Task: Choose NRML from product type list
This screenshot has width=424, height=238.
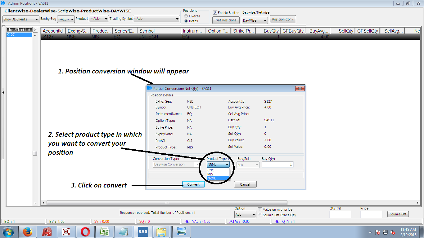Action: pyautogui.click(x=218, y=178)
